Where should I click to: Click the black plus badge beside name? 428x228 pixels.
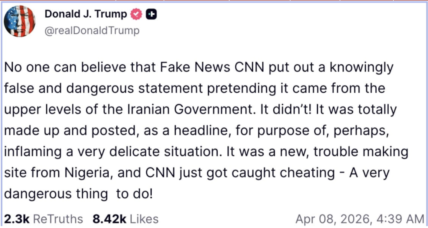[x=151, y=14]
